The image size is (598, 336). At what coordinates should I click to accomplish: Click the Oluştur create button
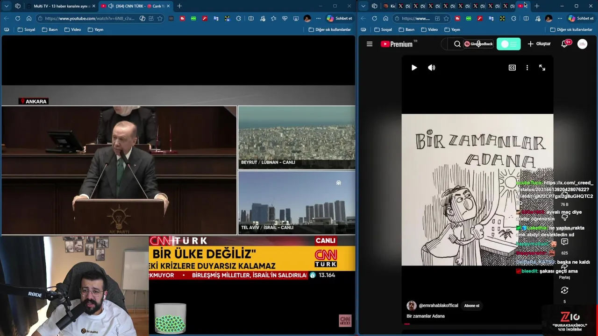pyautogui.click(x=539, y=44)
